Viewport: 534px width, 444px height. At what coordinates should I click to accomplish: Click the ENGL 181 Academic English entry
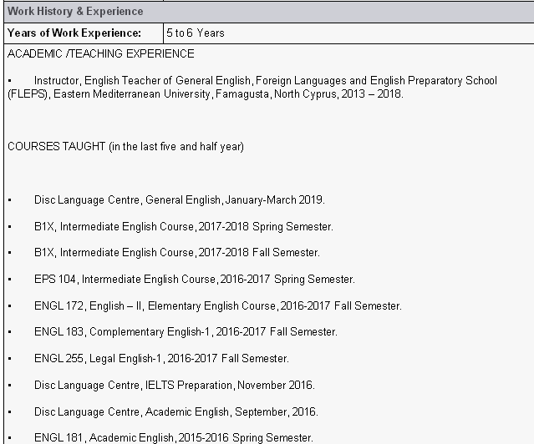coord(173,437)
